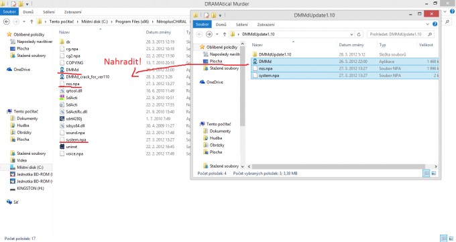Image resolution: width=456 pixels, height=242 pixels.
Task: Select qrtool.dll in DRAMAtical Murder window
Action: tap(74, 90)
